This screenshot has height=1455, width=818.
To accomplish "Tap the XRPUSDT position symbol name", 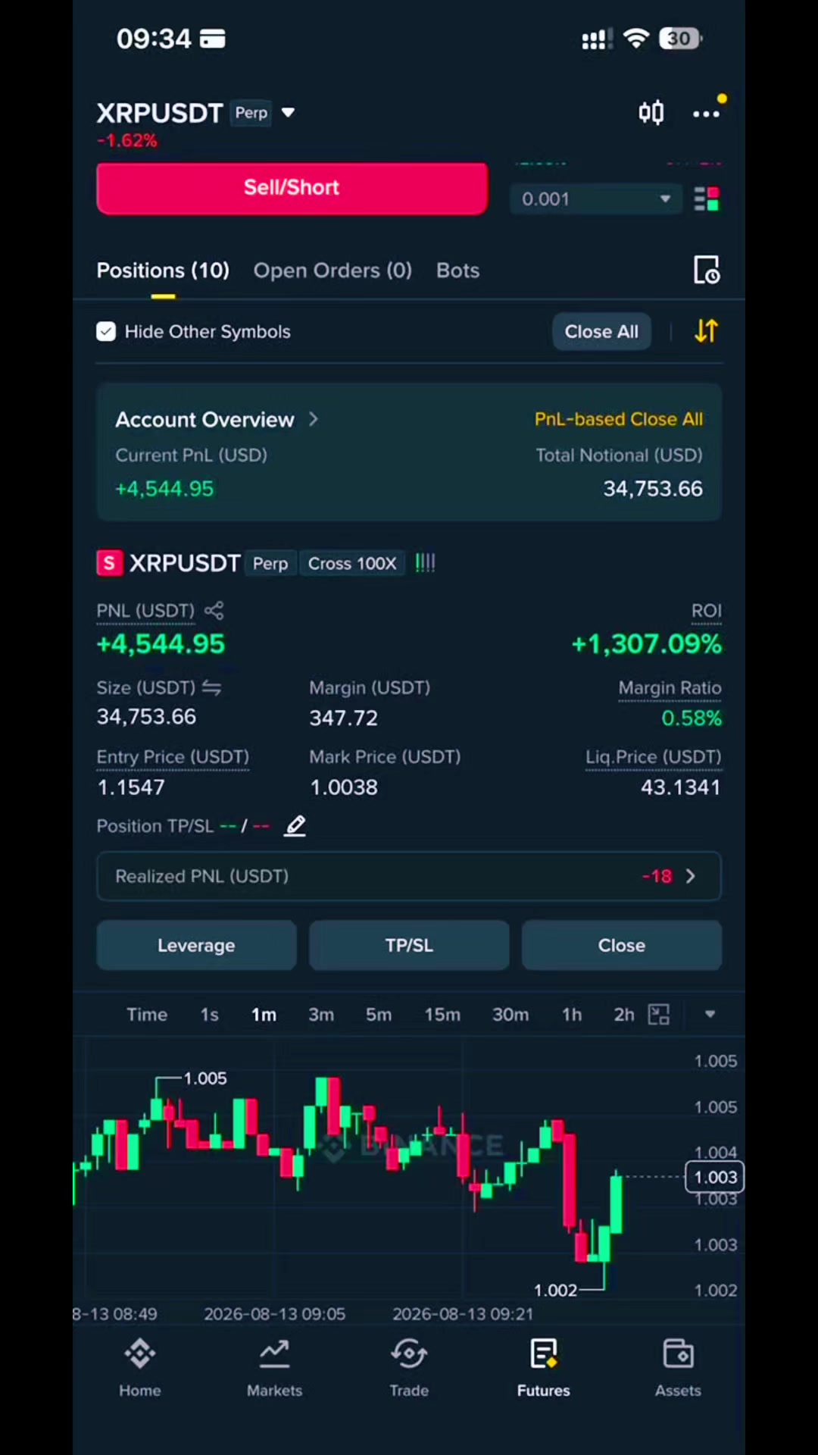I will (185, 563).
